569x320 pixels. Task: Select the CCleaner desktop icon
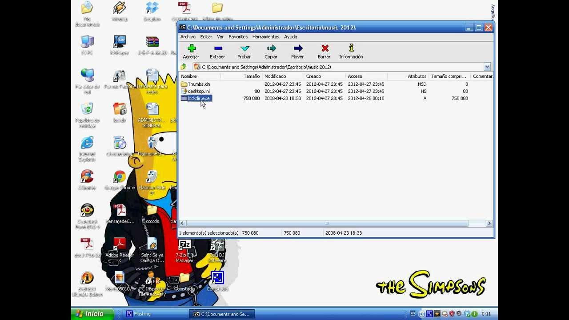87,180
